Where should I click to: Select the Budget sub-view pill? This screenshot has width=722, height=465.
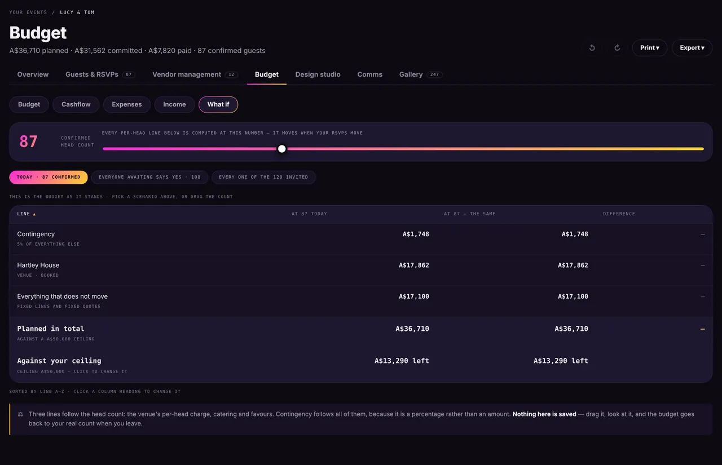(x=29, y=104)
